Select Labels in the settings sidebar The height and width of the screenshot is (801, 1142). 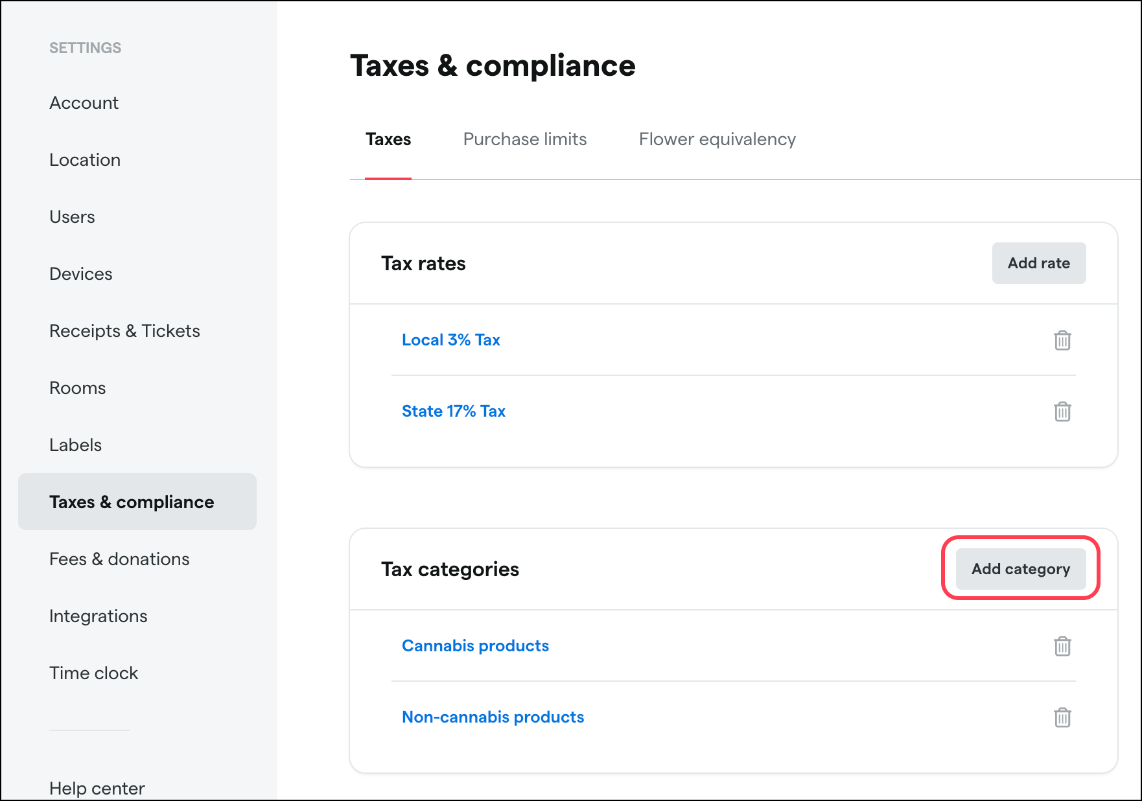pos(76,445)
